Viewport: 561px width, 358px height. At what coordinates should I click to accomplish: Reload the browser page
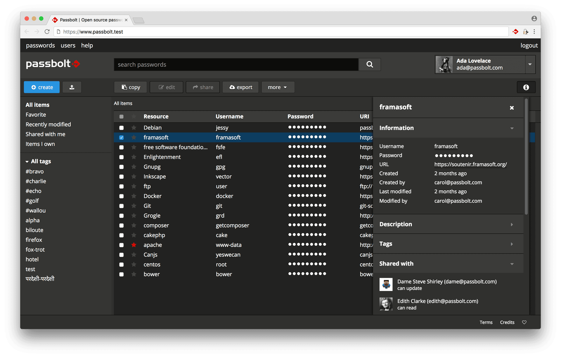point(47,32)
